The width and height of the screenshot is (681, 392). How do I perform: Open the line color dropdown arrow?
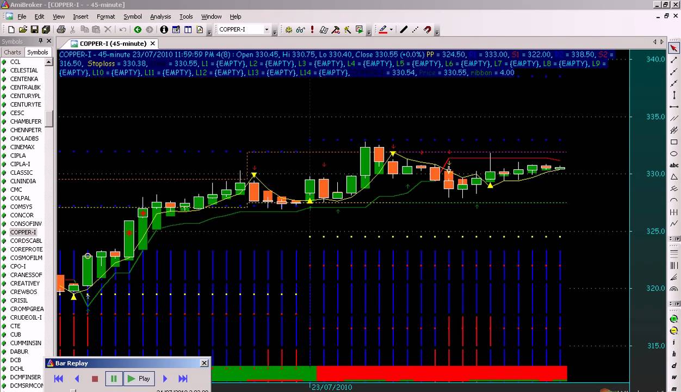click(x=391, y=29)
